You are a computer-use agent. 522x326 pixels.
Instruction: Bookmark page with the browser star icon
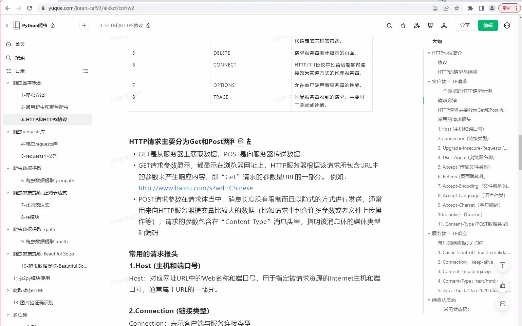click(457, 8)
